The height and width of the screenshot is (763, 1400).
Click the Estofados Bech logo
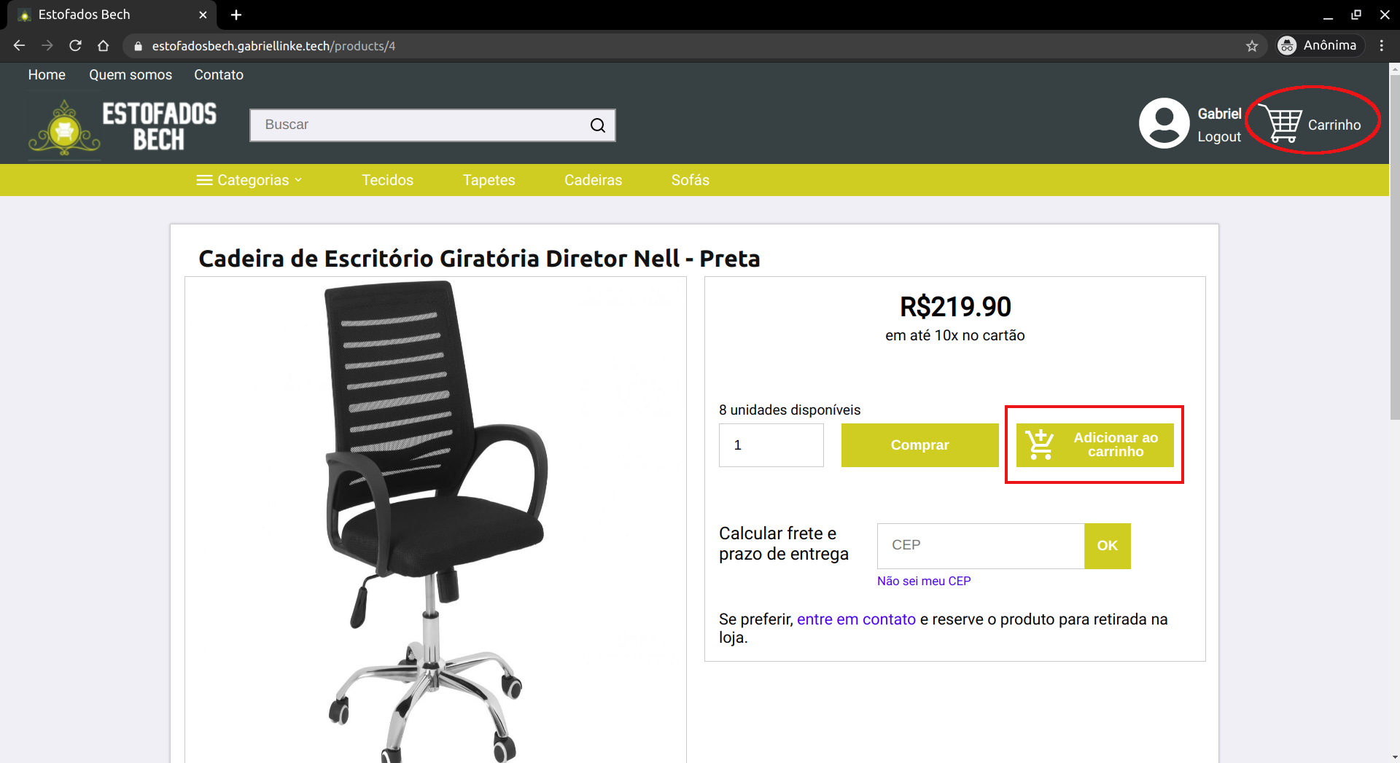coord(122,128)
